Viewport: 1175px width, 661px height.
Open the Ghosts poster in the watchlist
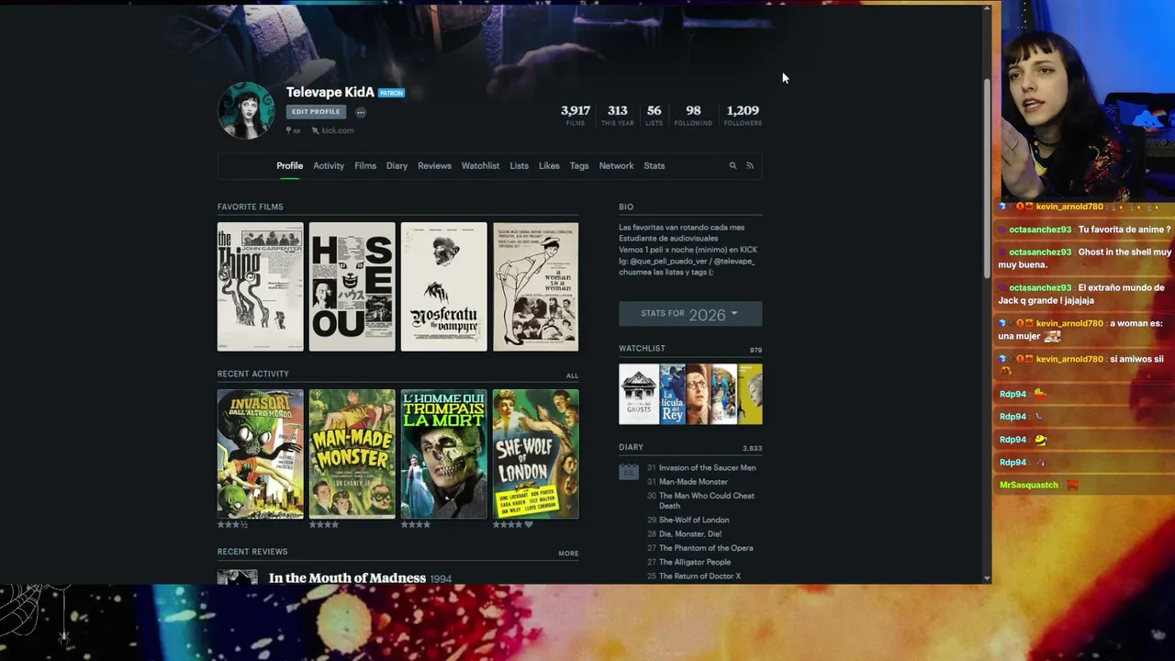pos(639,394)
